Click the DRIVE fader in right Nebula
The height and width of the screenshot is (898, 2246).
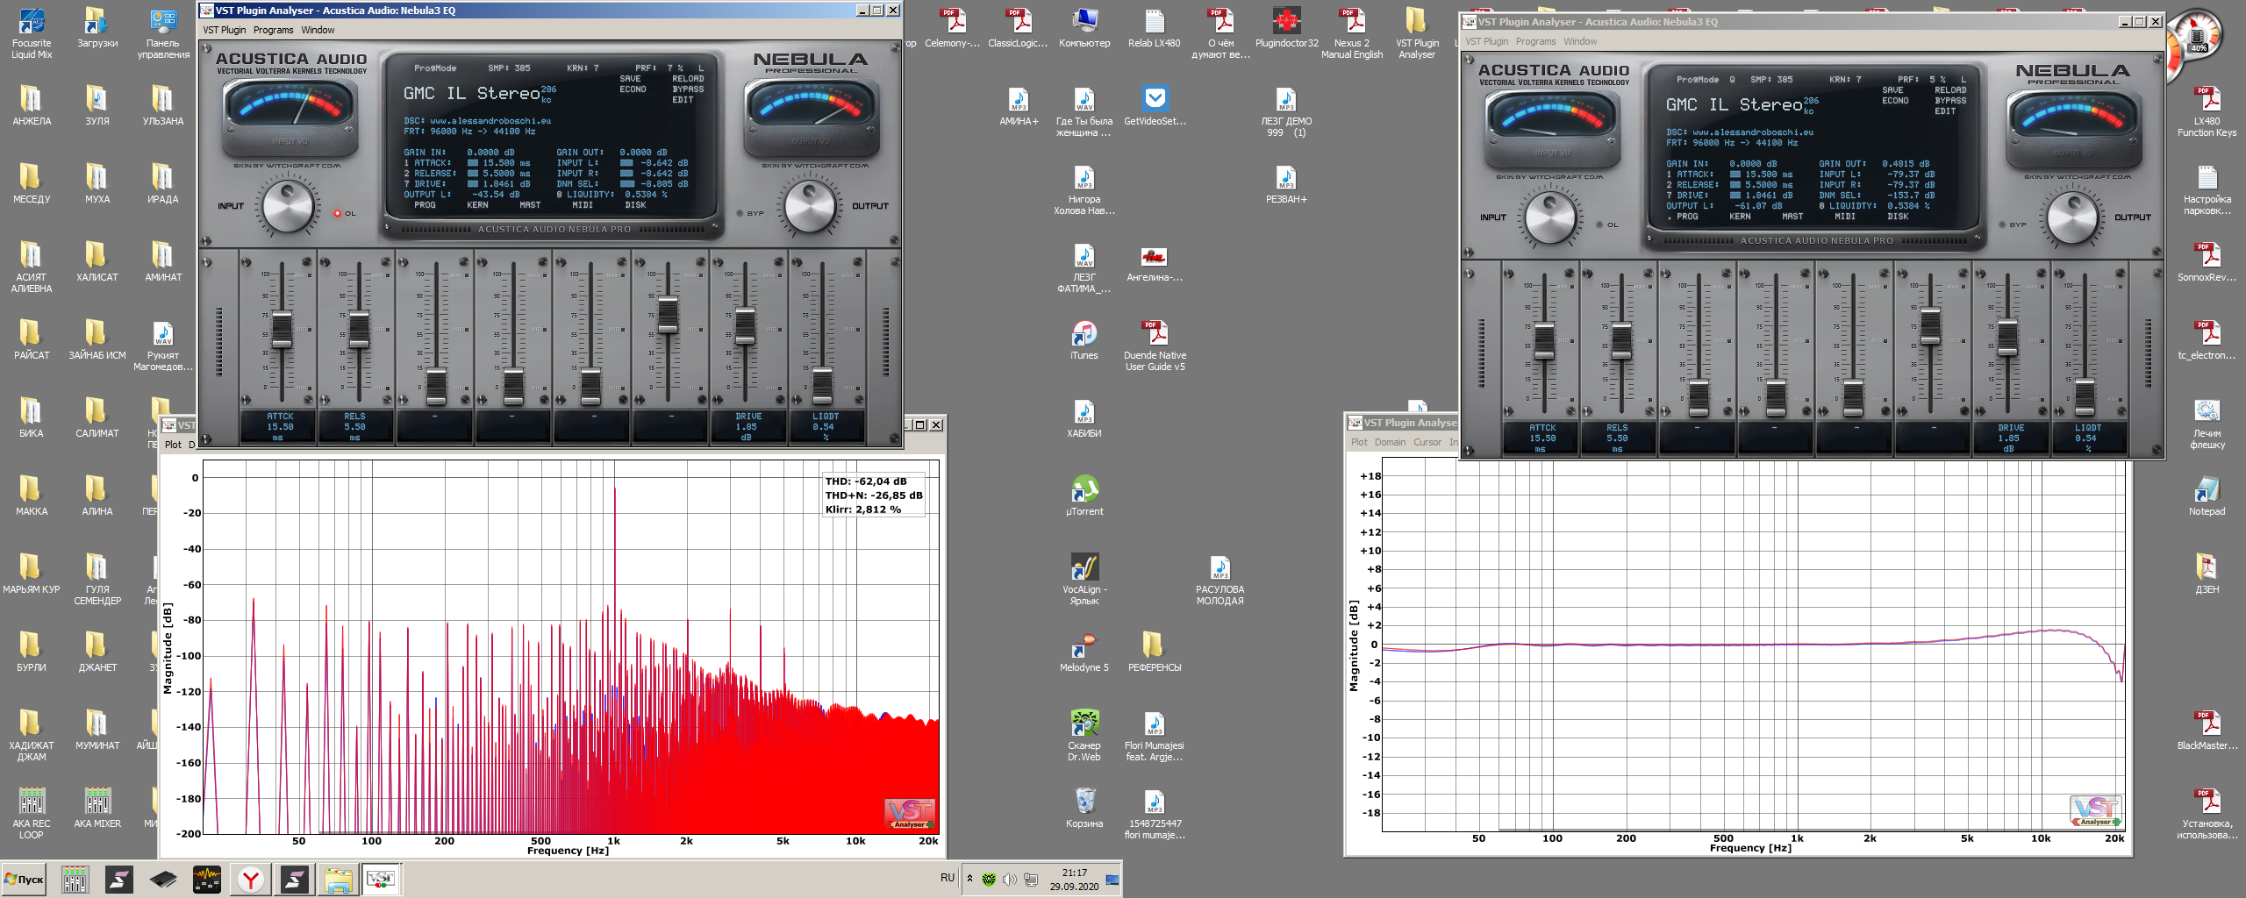2007,338
